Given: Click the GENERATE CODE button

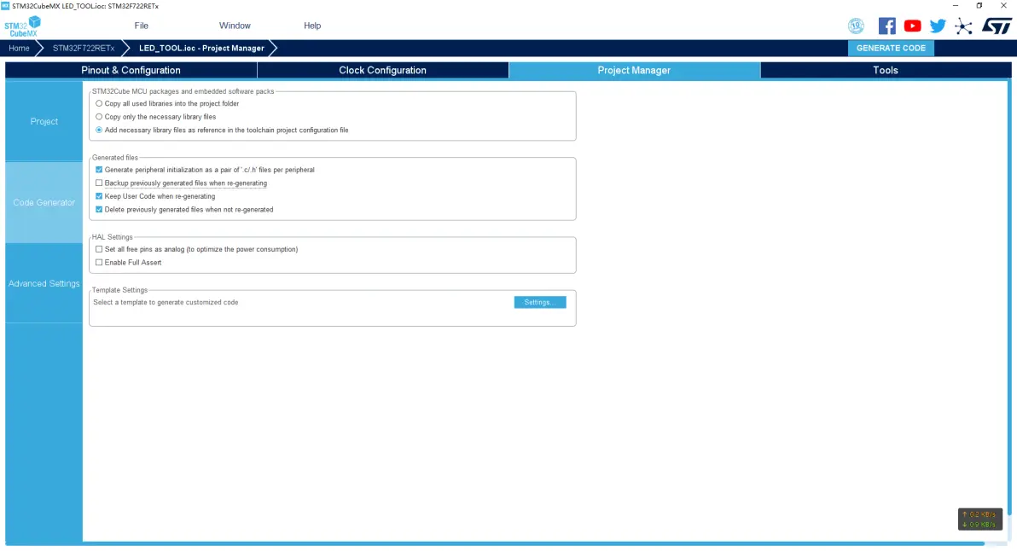Looking at the screenshot, I should point(891,48).
